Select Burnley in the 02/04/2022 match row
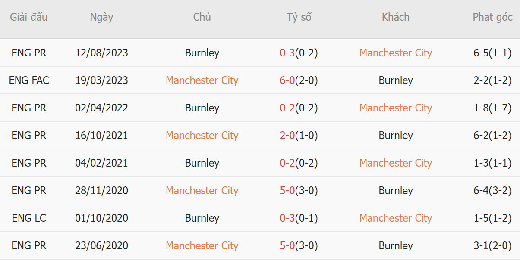 tap(202, 108)
